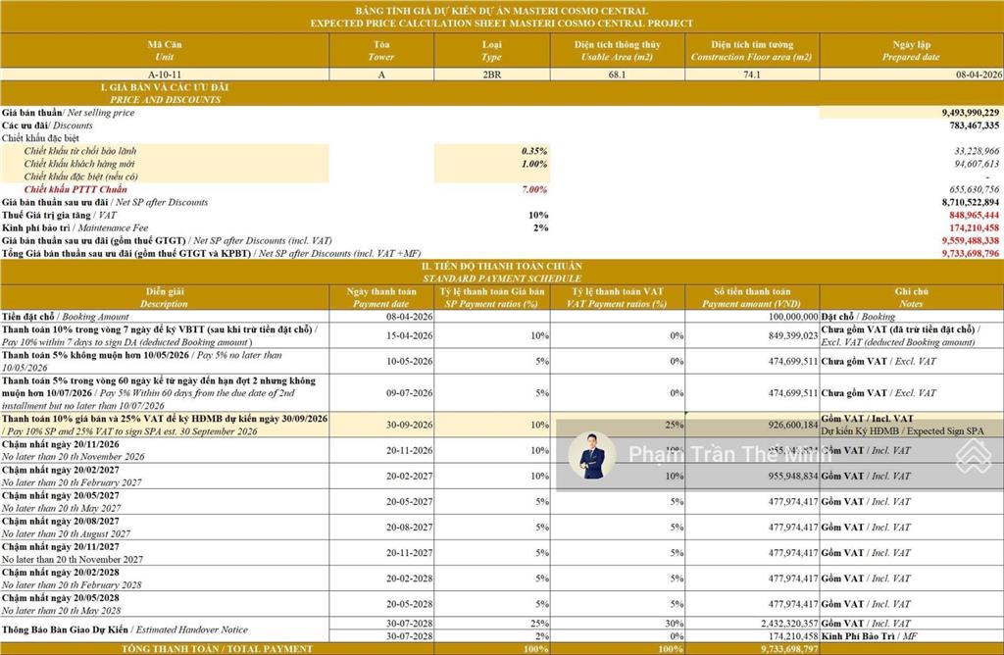The width and height of the screenshot is (1004, 655).
Task: Click the type cell 2BR
Action: (492, 75)
